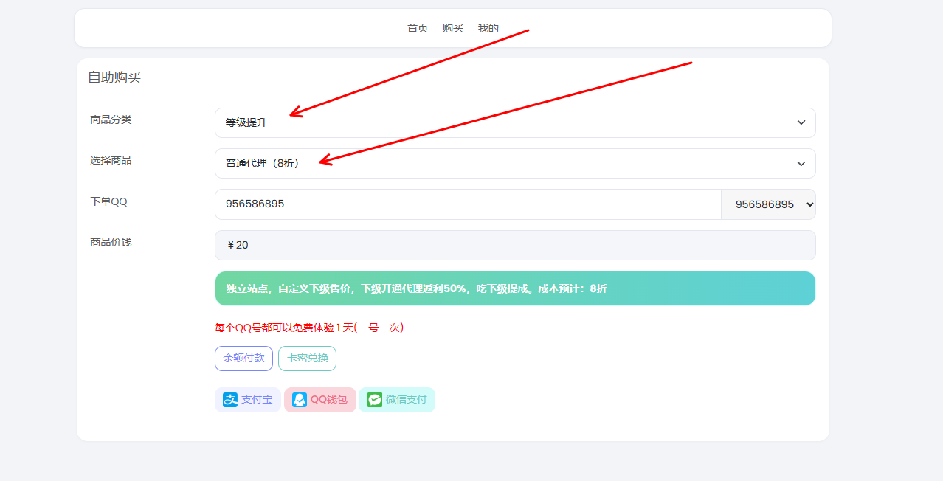943x481 pixels.
Task: Click the WeChat Pay (微信支付) green icon
Action: point(376,400)
